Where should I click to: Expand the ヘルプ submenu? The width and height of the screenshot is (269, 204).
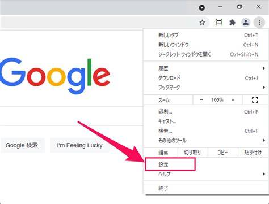coord(205,174)
